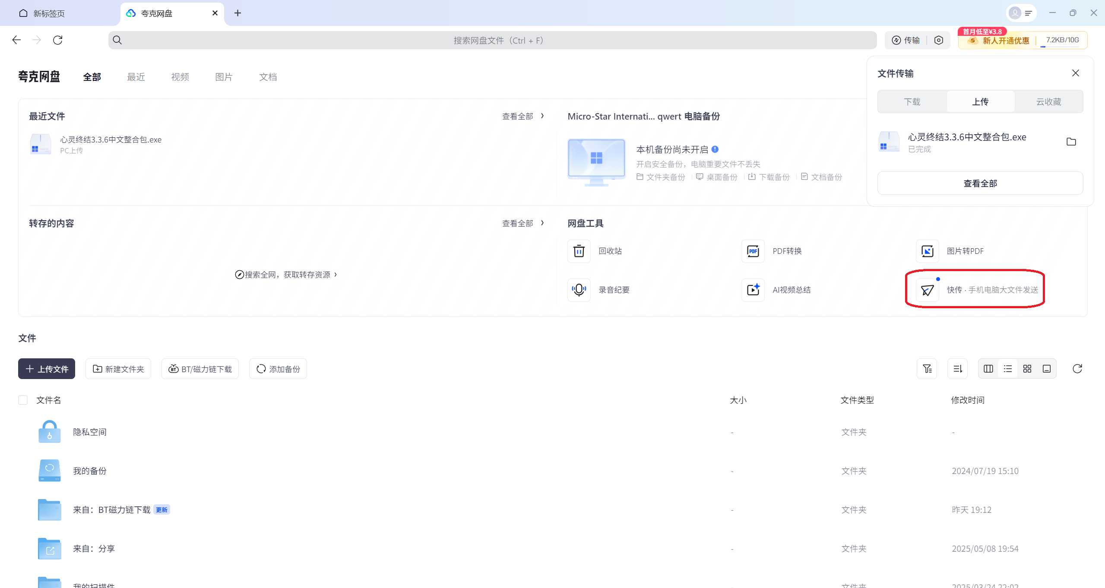Close the 文件传输 panel
Image resolution: width=1105 pixels, height=588 pixels.
[x=1075, y=73]
